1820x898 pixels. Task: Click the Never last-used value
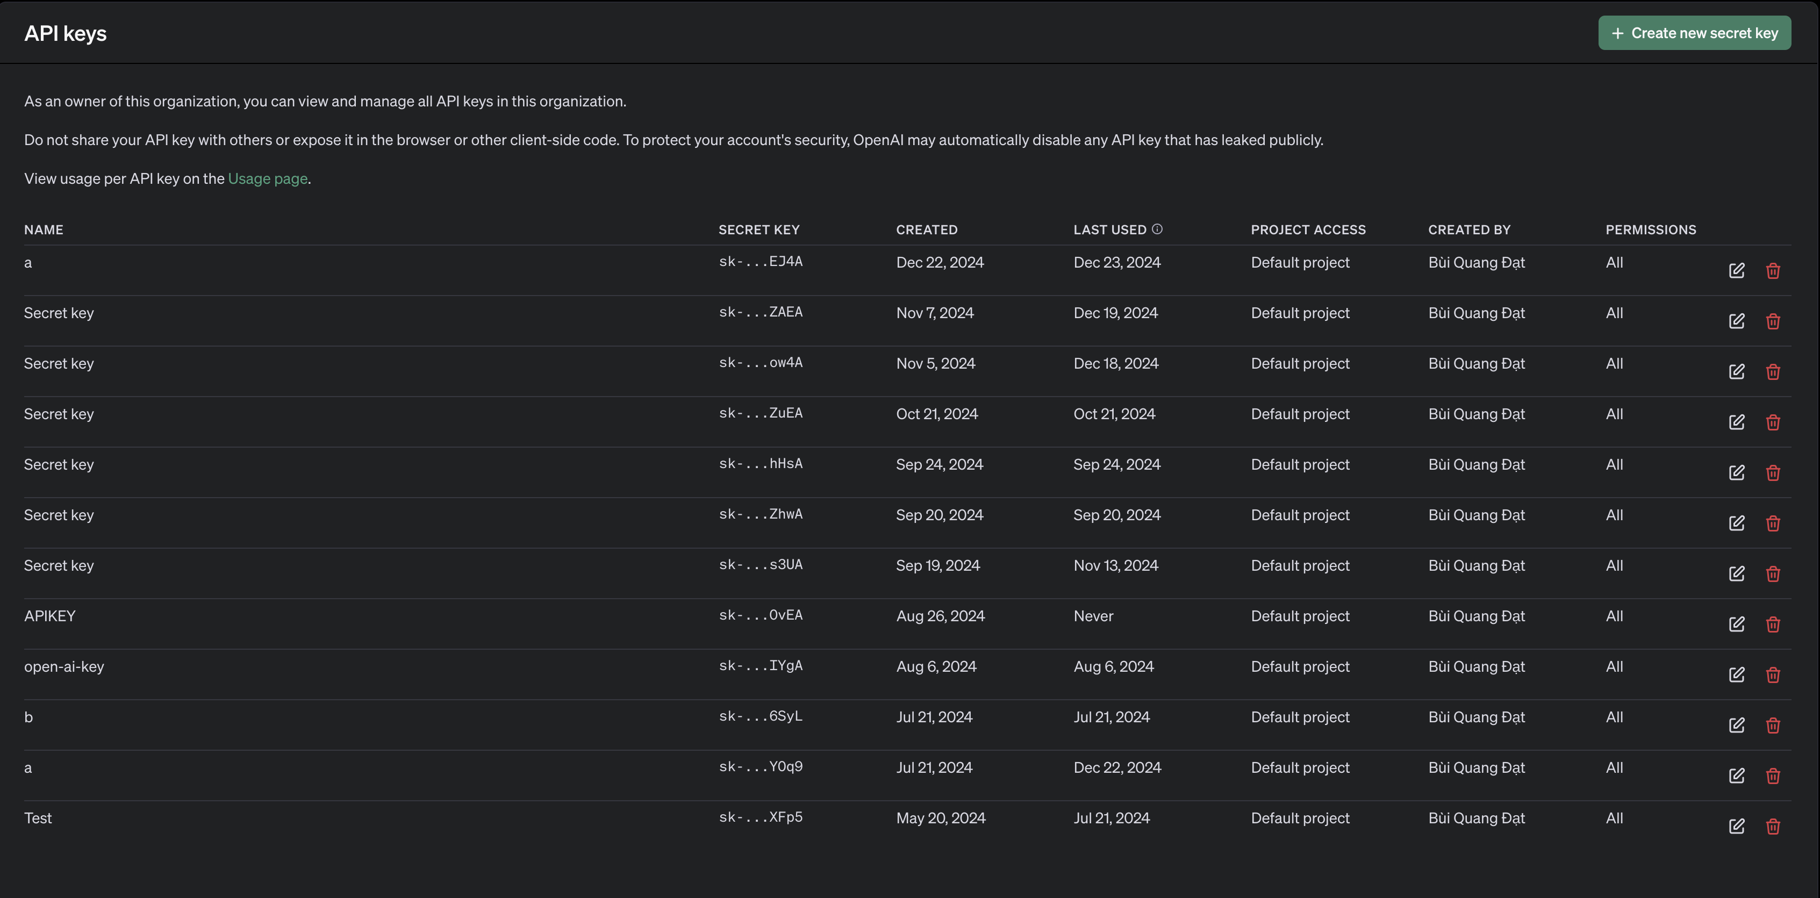point(1093,616)
